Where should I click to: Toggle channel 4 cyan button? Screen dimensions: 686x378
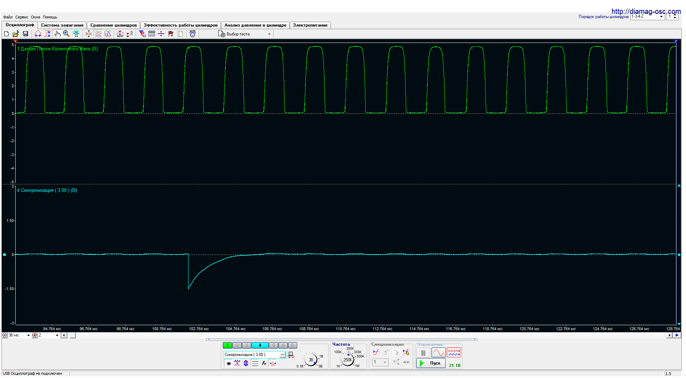point(260,345)
